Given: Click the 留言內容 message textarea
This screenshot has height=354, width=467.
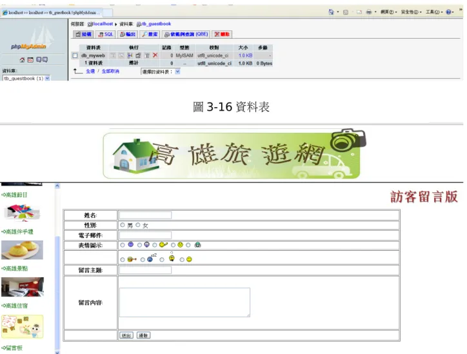Looking at the screenshot, I should [x=184, y=302].
